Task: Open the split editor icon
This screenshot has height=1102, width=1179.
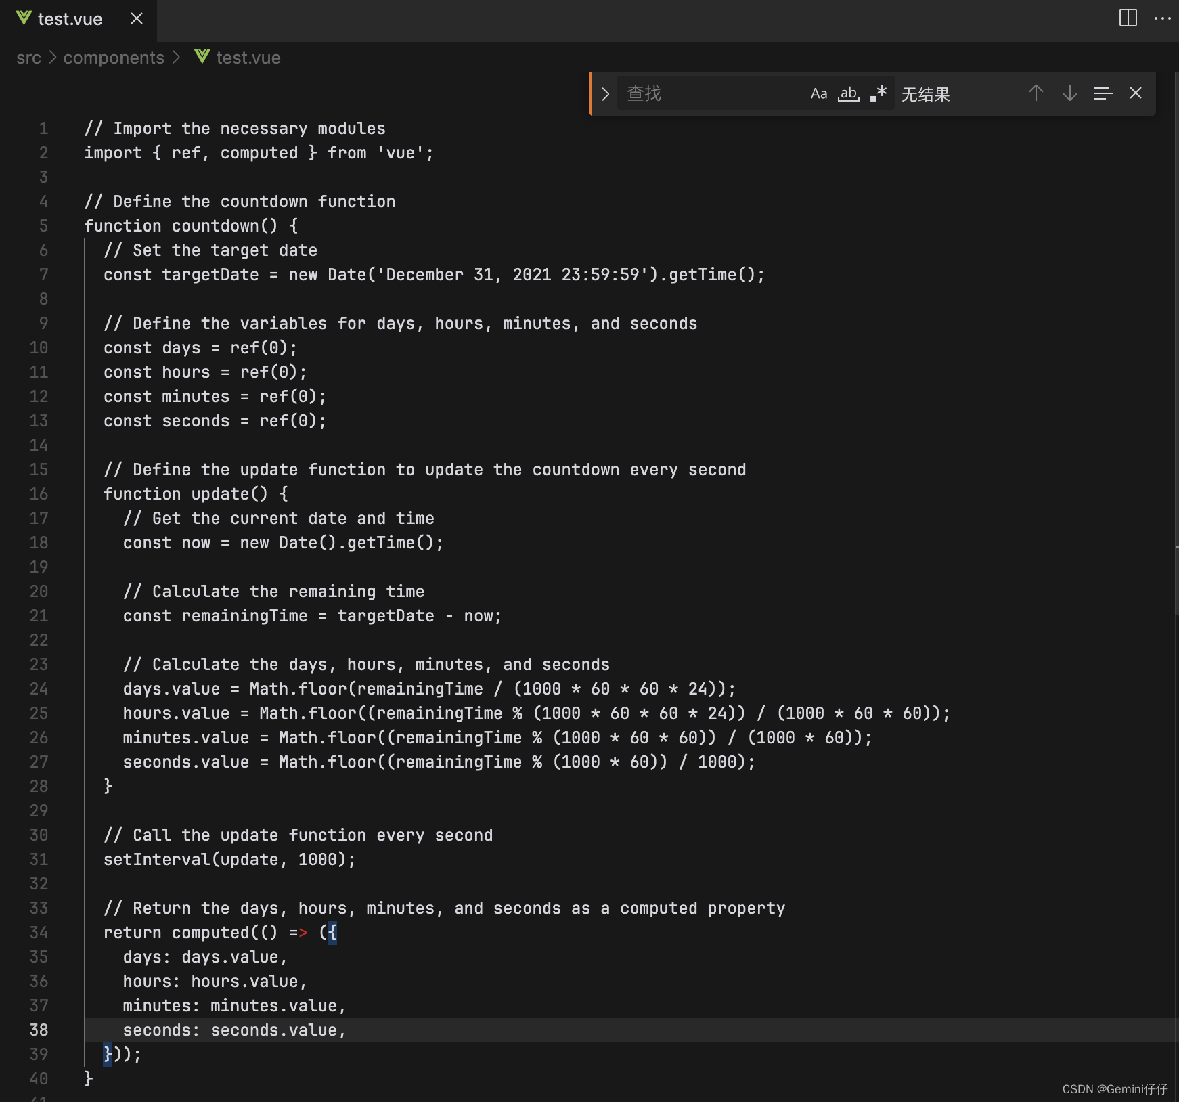Action: [x=1128, y=18]
